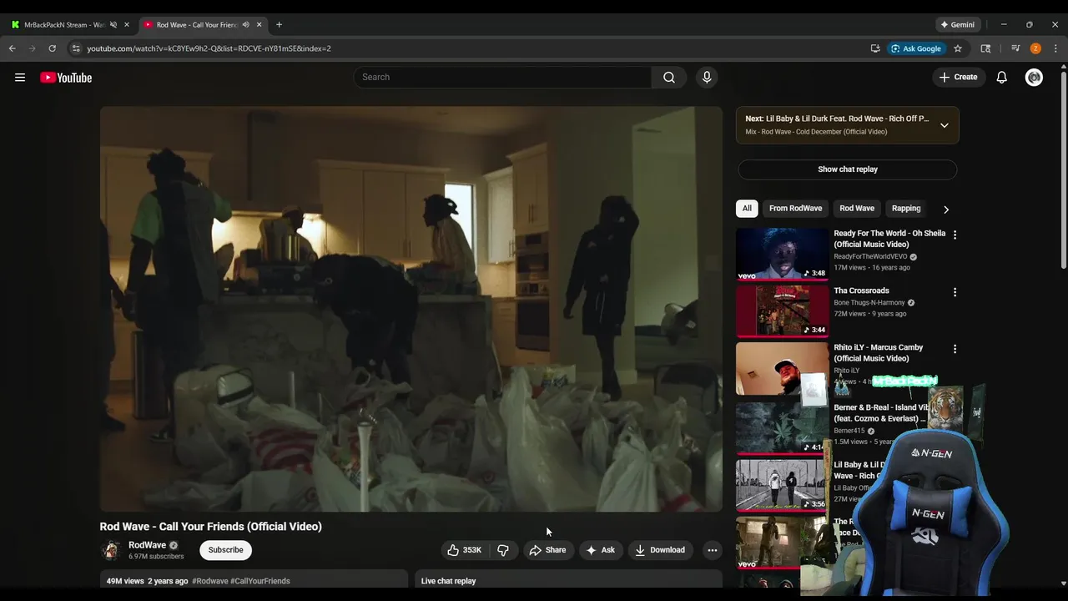
Task: Open the YouTube guide hamburger menu
Action: pos(20,78)
